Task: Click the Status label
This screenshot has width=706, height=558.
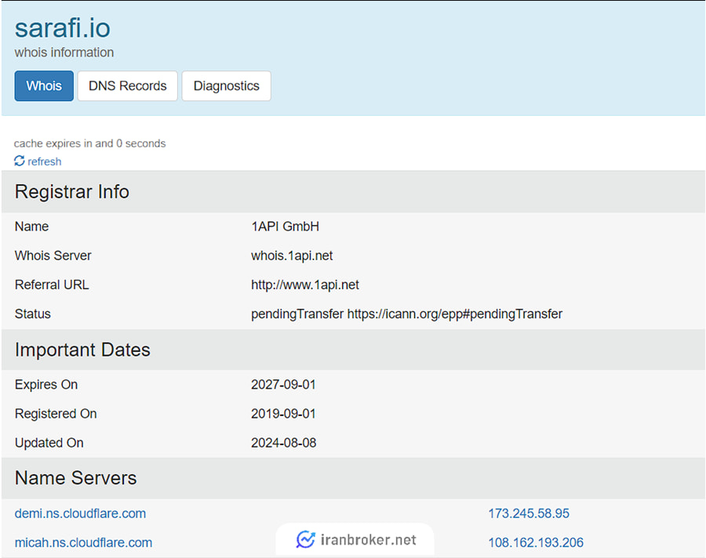Action: click(32, 313)
